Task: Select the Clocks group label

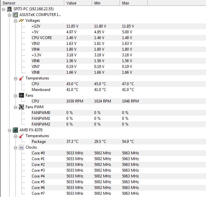Action: [31, 147]
